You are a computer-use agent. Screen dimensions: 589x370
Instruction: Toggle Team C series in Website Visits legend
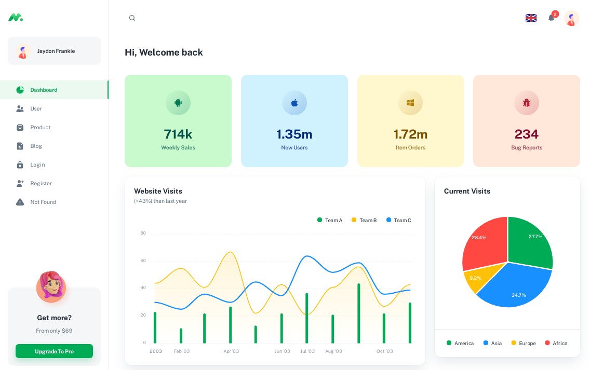click(x=398, y=220)
